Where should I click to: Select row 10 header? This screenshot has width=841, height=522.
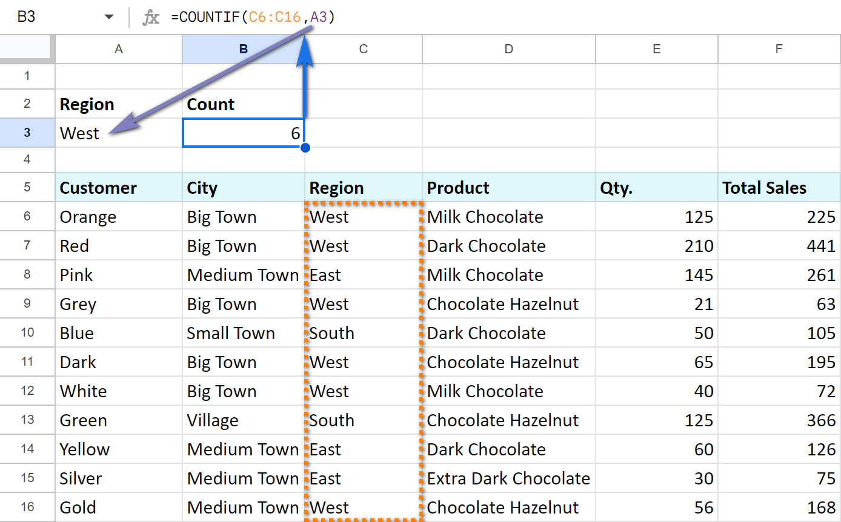click(x=27, y=332)
